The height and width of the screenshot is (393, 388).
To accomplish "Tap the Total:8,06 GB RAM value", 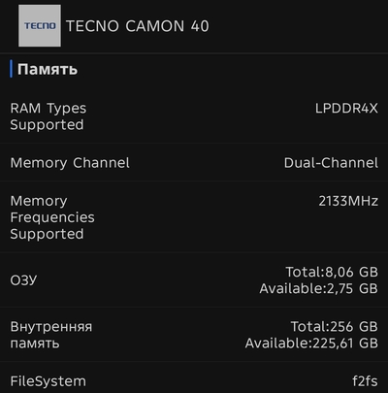I will (x=332, y=272).
